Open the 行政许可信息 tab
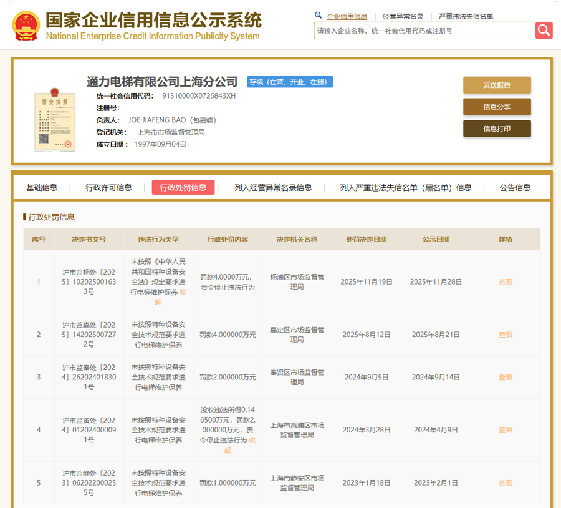 (108, 187)
